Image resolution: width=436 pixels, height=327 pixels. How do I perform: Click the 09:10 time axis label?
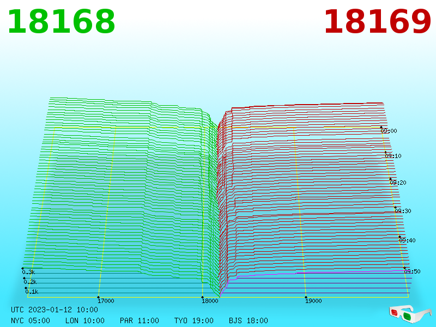pos(393,156)
